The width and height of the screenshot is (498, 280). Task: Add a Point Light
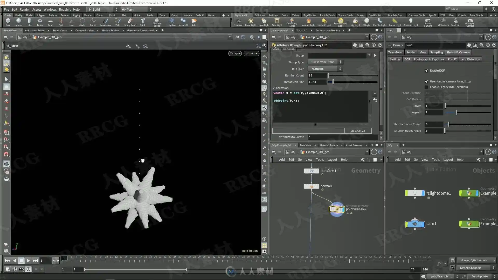point(251,22)
